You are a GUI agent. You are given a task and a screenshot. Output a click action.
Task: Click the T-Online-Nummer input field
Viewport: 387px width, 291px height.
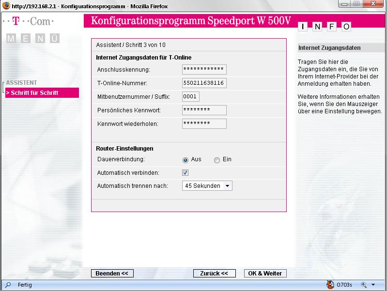click(x=204, y=83)
